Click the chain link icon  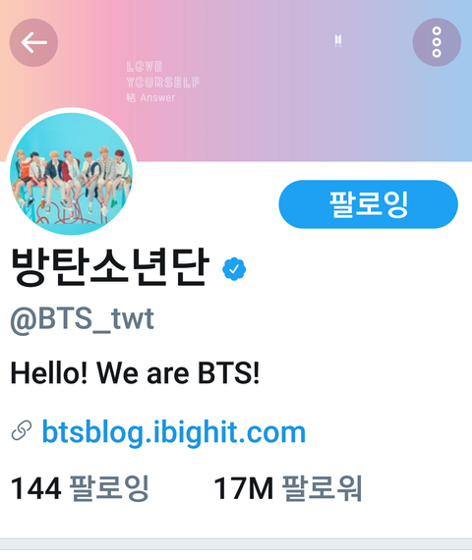[22, 430]
